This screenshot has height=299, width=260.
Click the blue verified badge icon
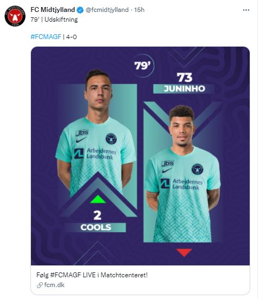[80, 10]
